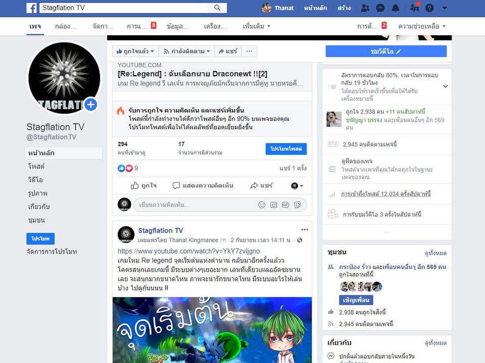Open post options three dots on Stagflation TV post

pyautogui.click(x=304, y=229)
